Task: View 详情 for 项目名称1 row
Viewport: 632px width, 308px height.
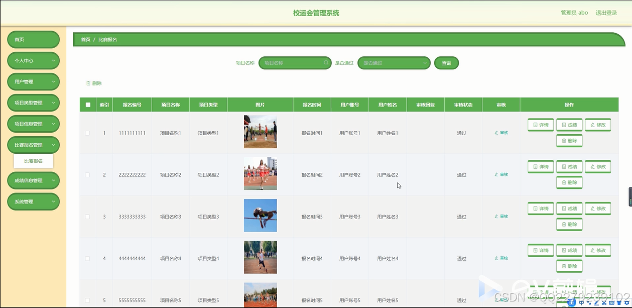Action: 541,125
